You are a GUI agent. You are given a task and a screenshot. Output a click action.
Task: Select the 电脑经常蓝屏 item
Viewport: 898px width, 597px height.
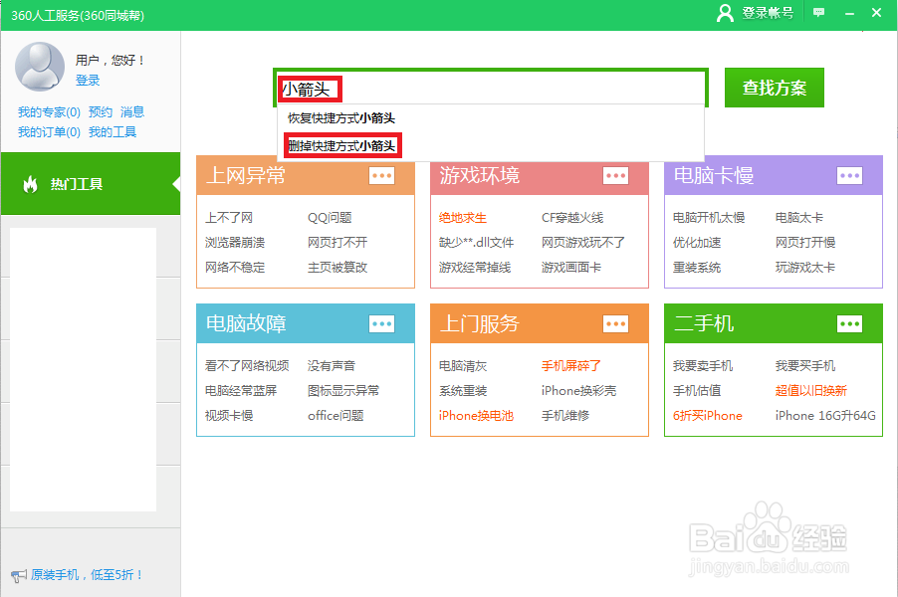[x=241, y=390]
